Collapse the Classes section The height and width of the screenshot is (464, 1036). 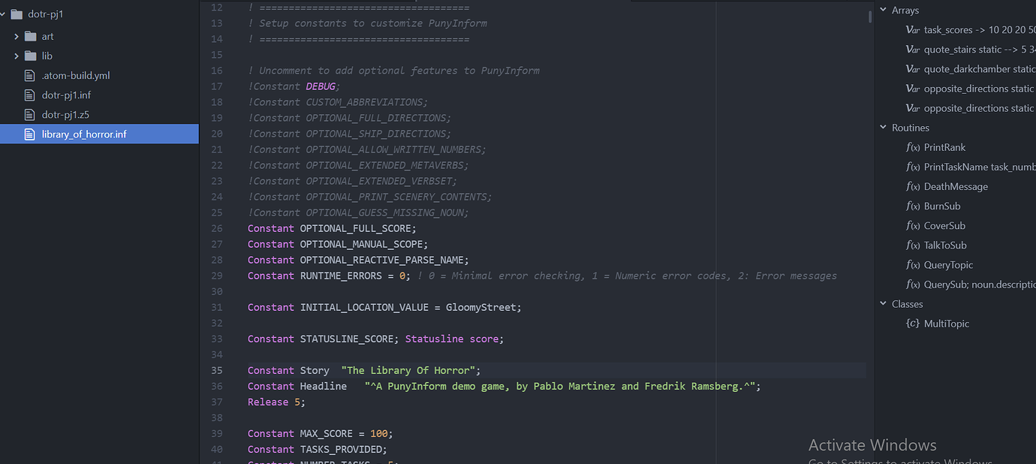pos(883,303)
